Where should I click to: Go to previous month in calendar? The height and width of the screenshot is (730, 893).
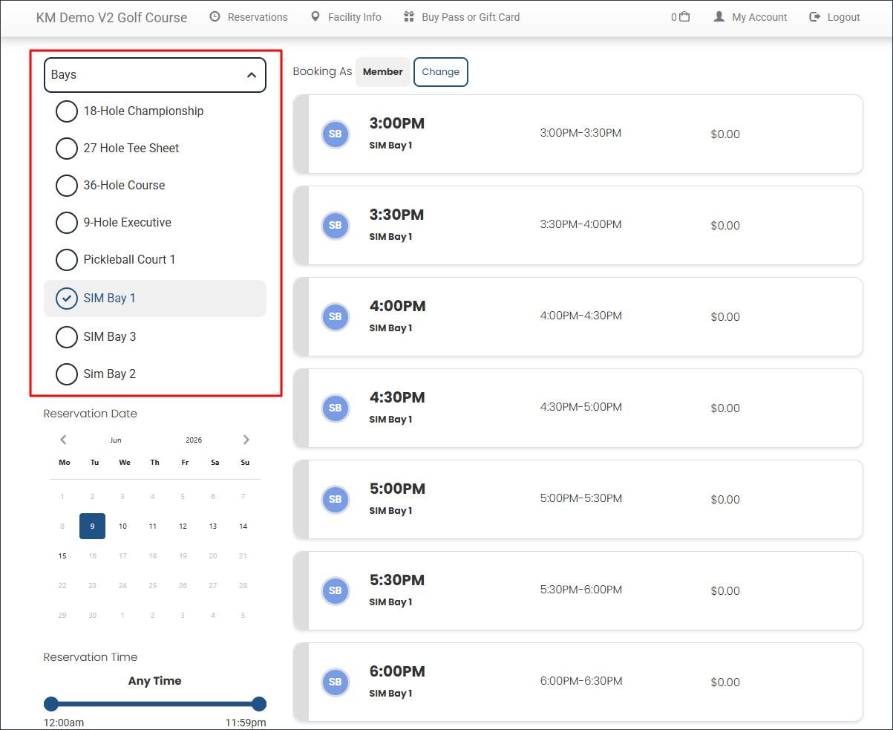coord(63,440)
